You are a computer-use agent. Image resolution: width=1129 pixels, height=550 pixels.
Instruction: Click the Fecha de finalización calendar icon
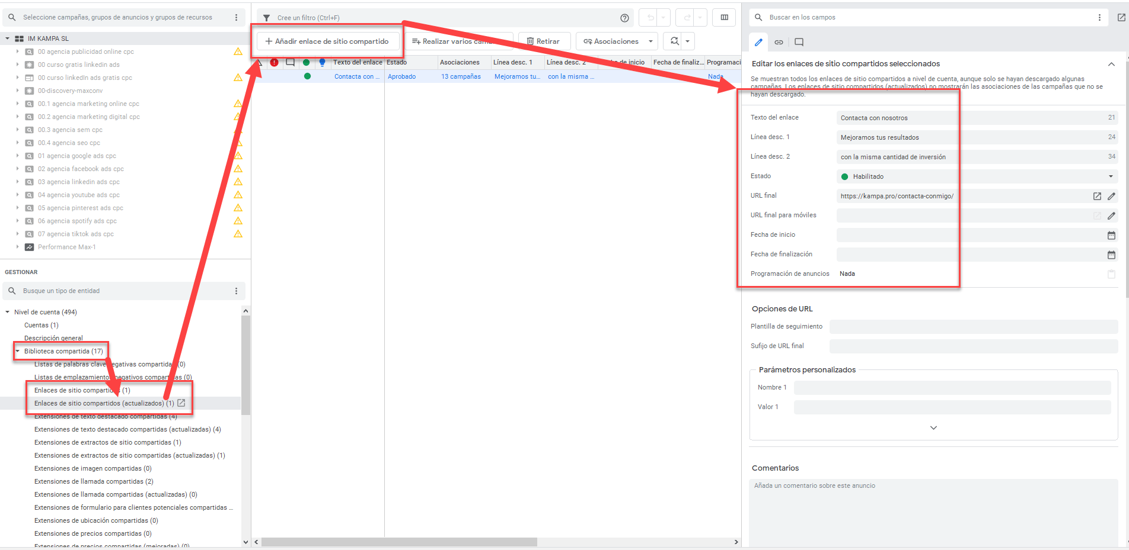coord(1111,255)
